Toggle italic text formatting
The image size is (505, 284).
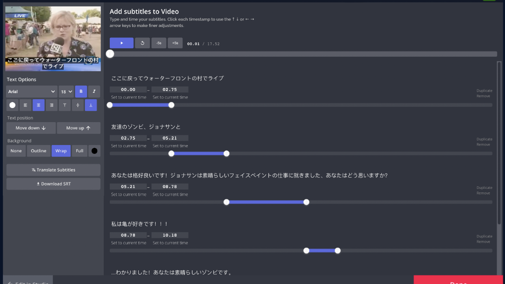pos(94,92)
